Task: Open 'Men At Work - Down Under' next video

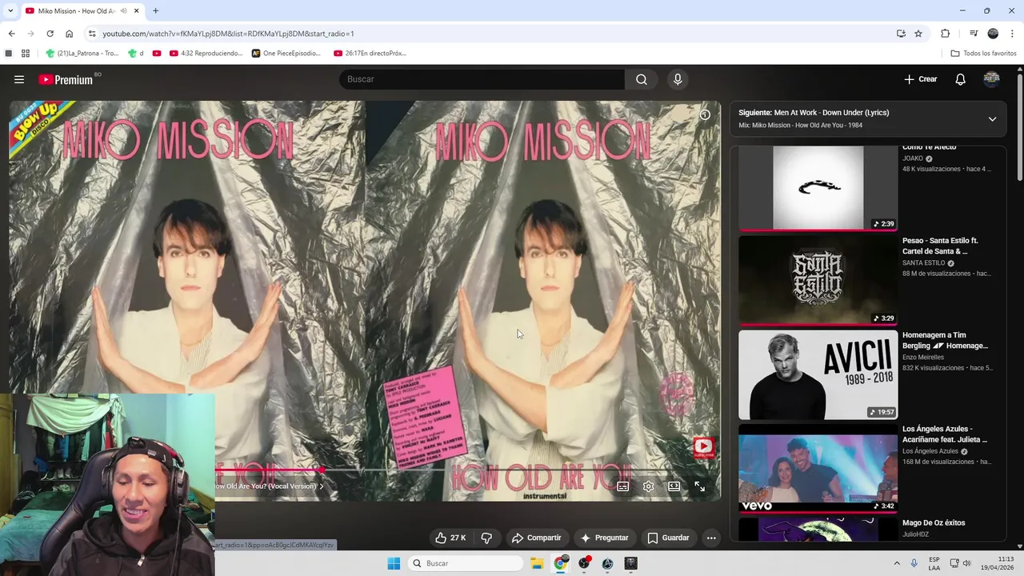Action: 814,113
